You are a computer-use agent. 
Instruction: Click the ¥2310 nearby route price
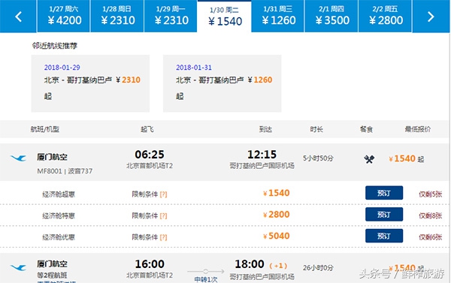129,80
